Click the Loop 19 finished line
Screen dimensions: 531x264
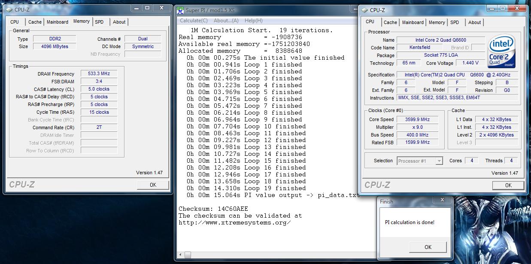tap(246, 188)
